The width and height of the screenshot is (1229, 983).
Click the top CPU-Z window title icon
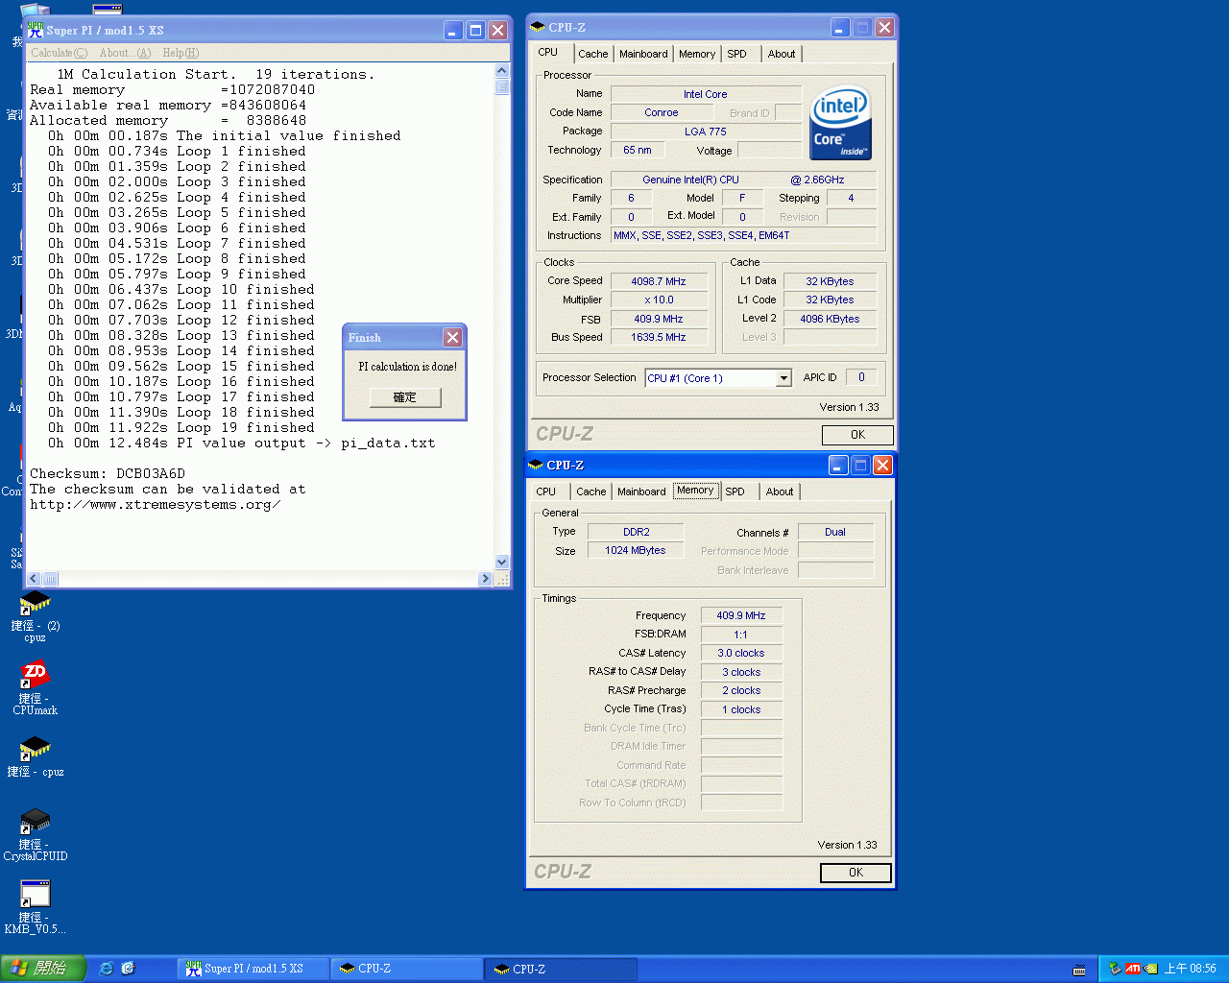(x=538, y=27)
